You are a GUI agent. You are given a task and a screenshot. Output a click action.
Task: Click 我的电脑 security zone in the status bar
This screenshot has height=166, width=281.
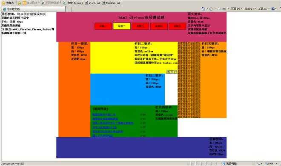230,163
